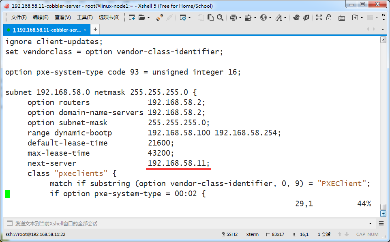
Task: Click the terminal scrollbar down arrow
Action: point(383,214)
